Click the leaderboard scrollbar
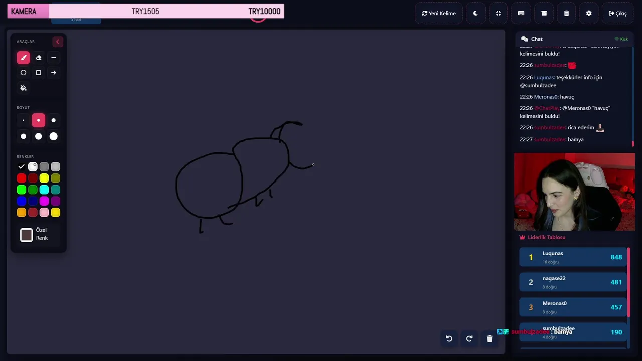642x361 pixels. pyautogui.click(x=628, y=282)
